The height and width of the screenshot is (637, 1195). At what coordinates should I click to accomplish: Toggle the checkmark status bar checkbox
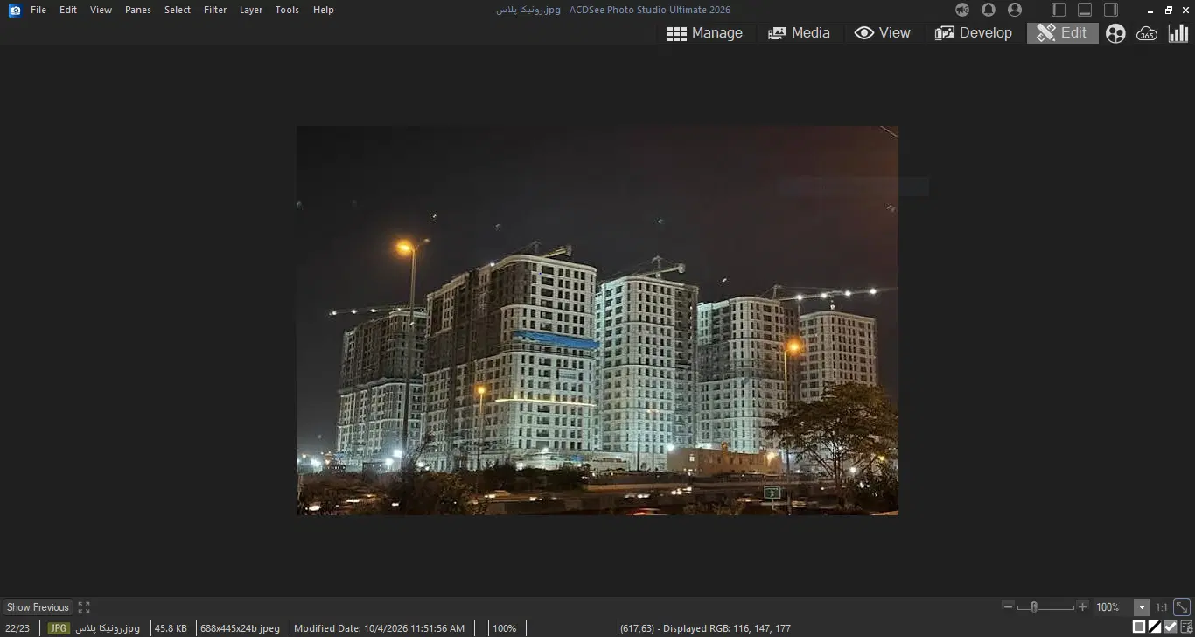[x=1171, y=626]
